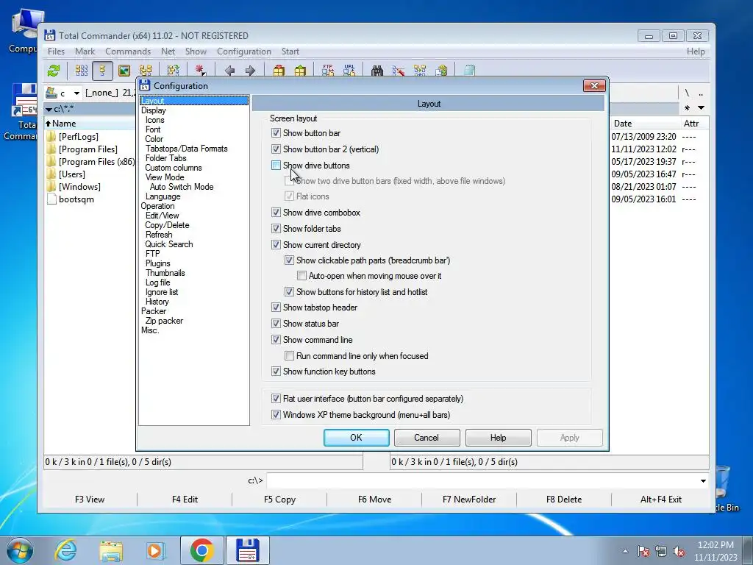Click the root directory backslash button
Screen dimensions: 753x565
click(687, 93)
